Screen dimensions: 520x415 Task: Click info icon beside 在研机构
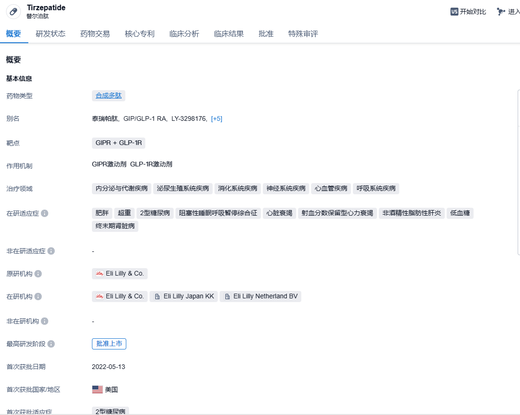tap(38, 296)
